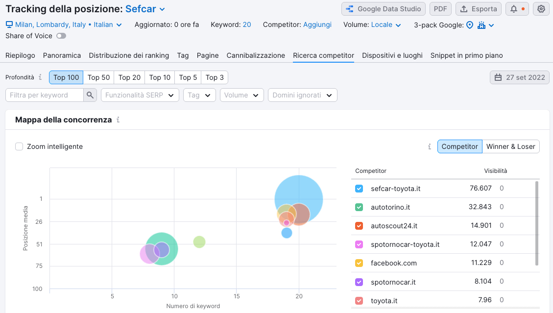Click the info icon next to Profondità
Screen dimensions: 553x313
pos(40,77)
